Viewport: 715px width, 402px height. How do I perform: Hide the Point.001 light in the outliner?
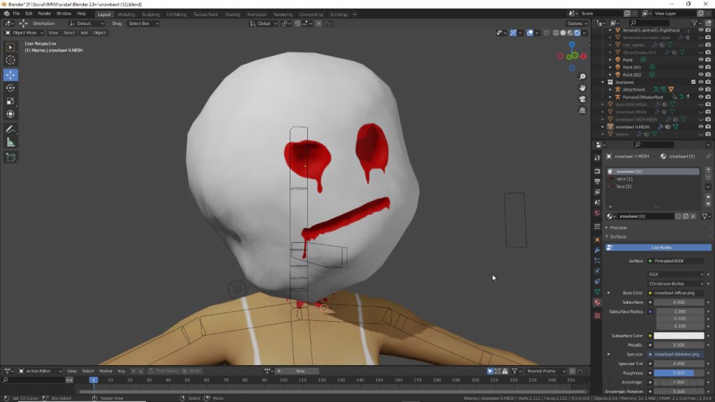click(700, 68)
